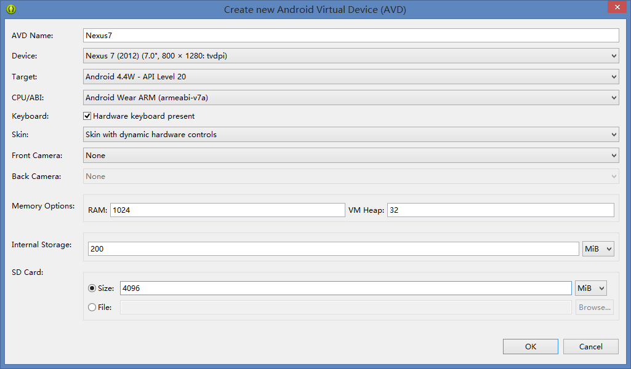Image resolution: width=631 pixels, height=369 pixels.
Task: Open the Front Camera dropdown set to None
Action: [351, 156]
